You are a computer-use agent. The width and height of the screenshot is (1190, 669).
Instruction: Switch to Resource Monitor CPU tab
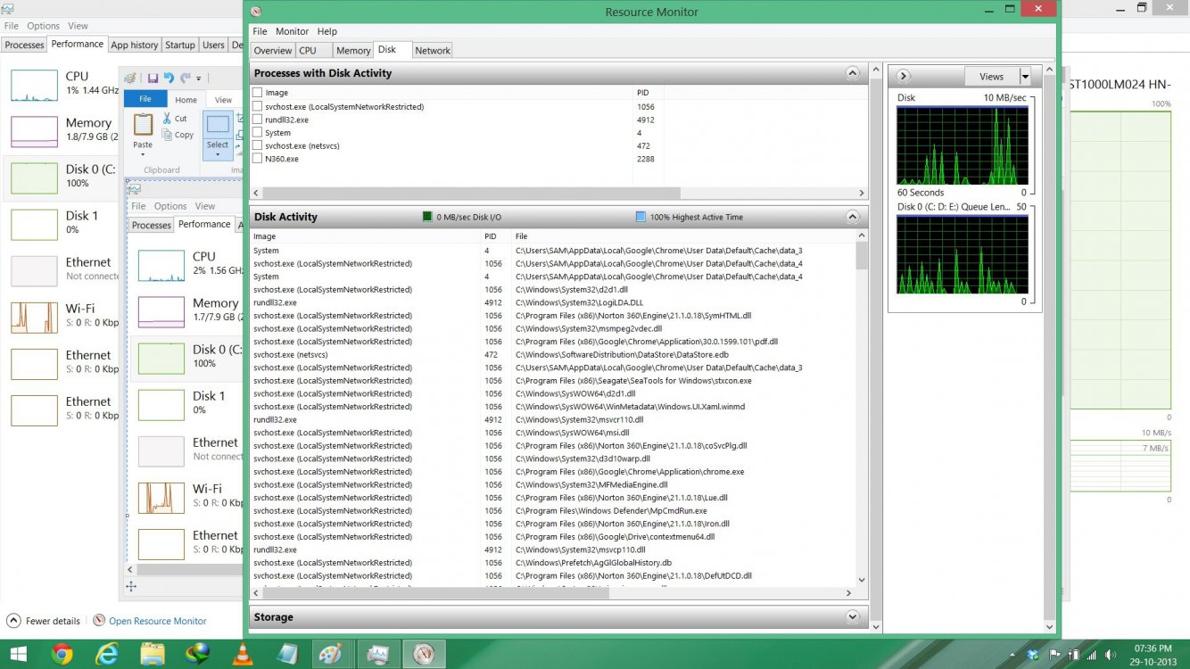pos(314,51)
